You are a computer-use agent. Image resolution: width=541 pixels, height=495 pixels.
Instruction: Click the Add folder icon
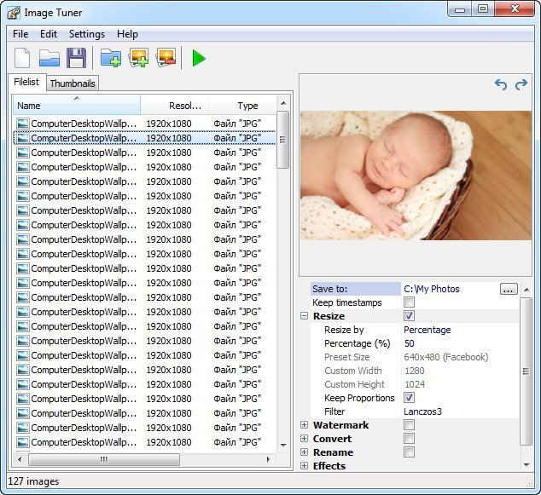click(110, 58)
